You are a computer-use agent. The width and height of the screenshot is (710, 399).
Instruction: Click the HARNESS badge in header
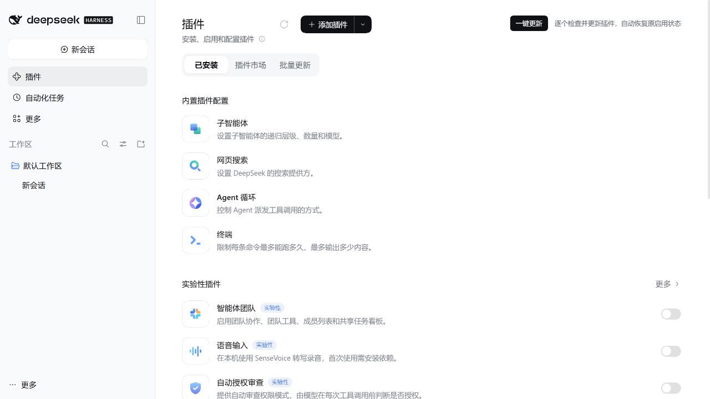[99, 20]
